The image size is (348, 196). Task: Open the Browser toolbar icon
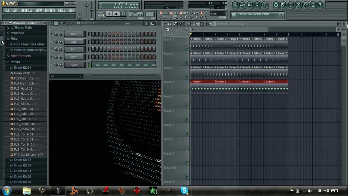pos(257,5)
